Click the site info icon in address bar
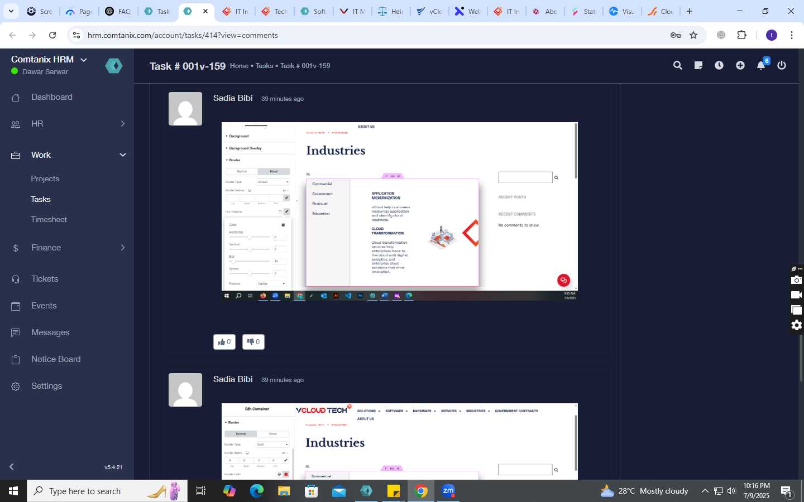Image resolution: width=804 pixels, height=502 pixels. coord(77,35)
